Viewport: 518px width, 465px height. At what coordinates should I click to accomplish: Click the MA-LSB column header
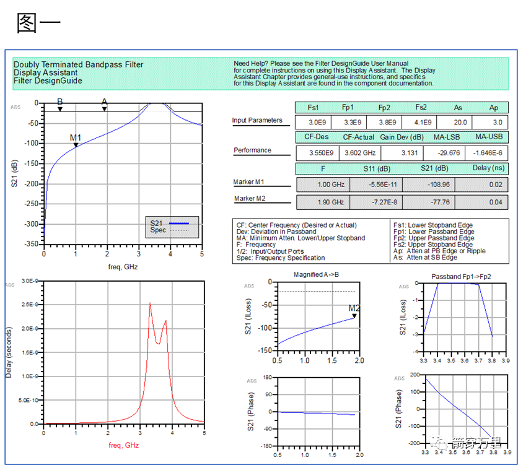(447, 137)
